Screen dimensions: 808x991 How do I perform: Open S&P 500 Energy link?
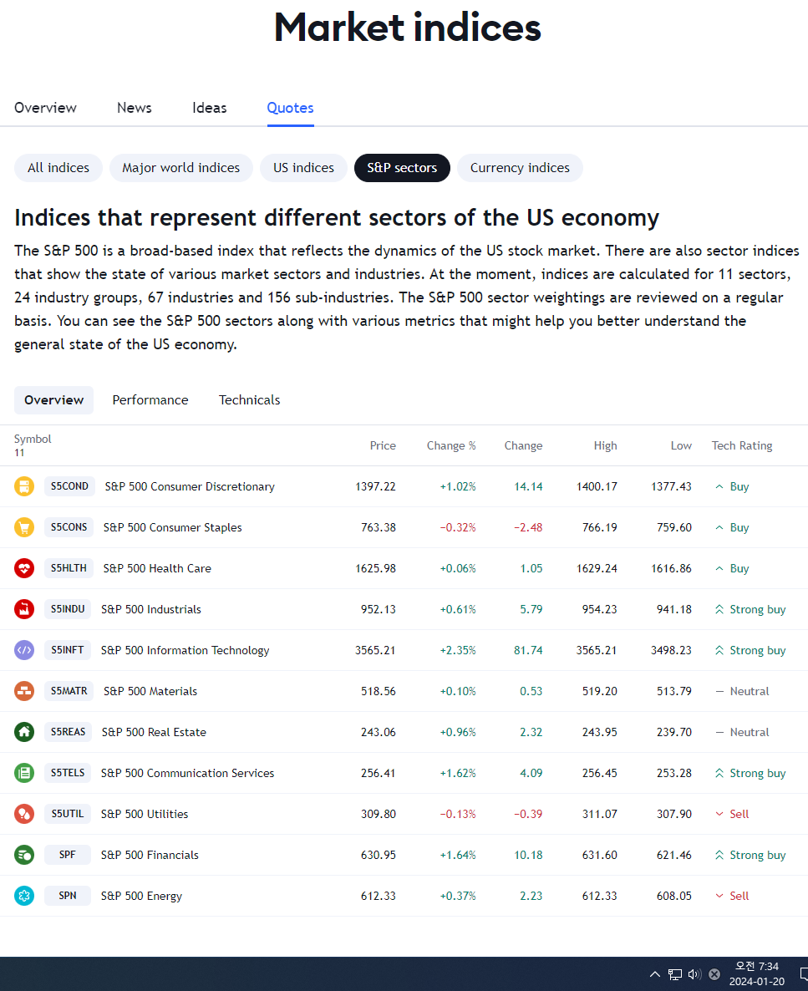[x=141, y=897]
